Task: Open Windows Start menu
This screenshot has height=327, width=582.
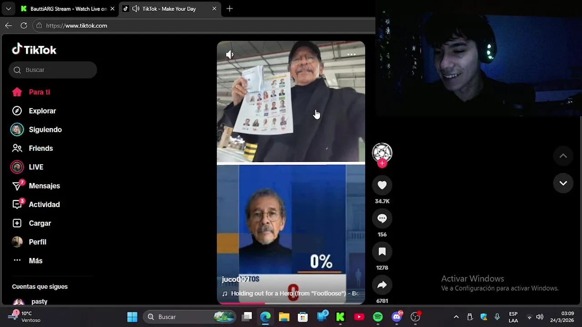Action: pos(132,317)
